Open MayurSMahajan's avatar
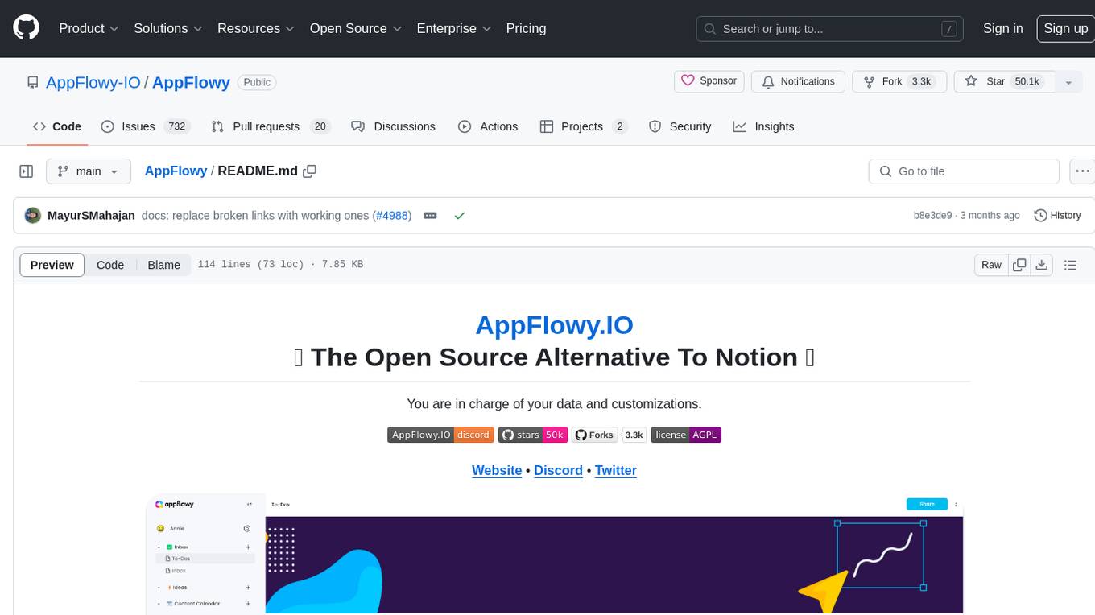This screenshot has height=615, width=1095. [33, 216]
